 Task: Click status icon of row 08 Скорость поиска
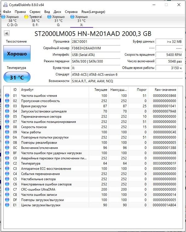[7, 127]
